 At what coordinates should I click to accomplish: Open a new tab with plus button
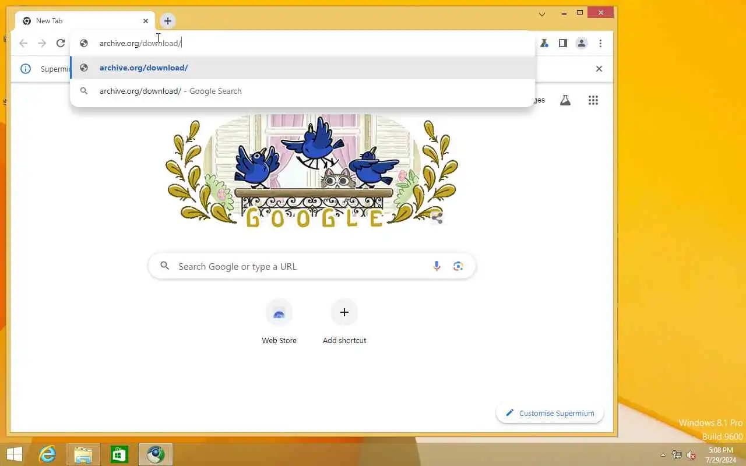tap(167, 21)
